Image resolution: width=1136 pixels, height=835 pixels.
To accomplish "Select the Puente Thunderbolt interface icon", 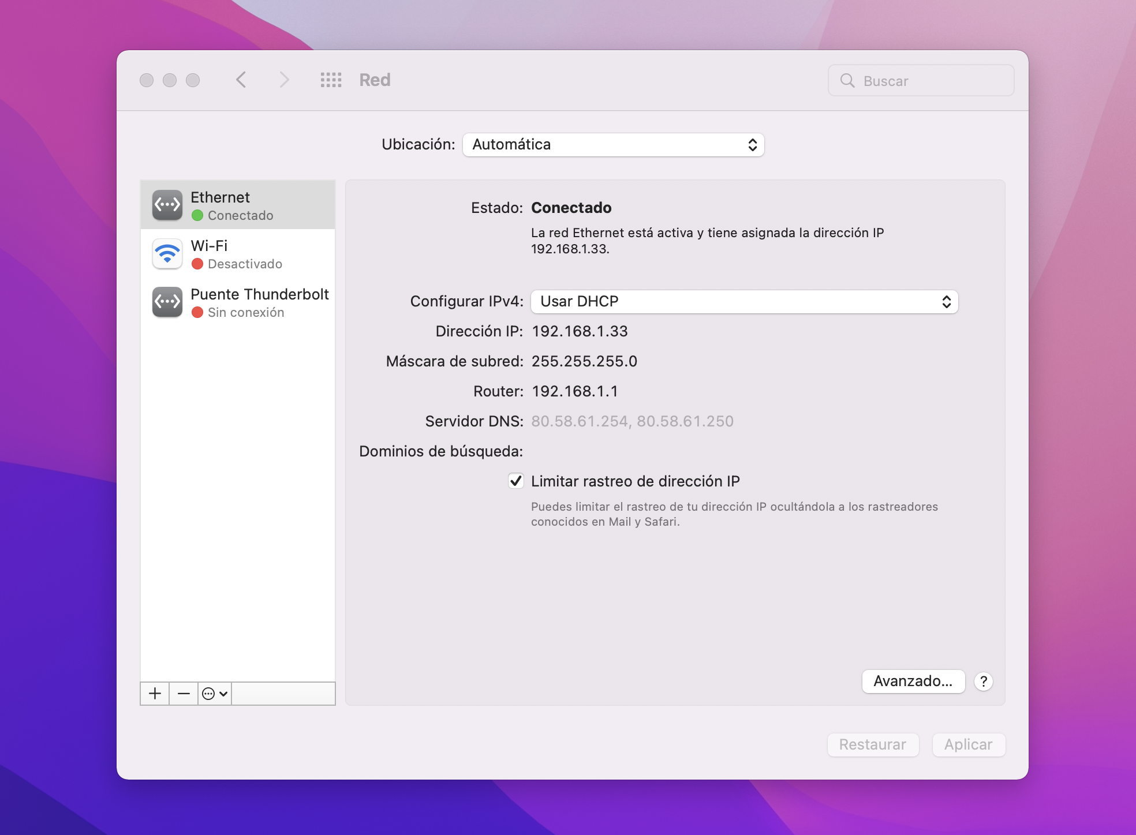I will 167,302.
